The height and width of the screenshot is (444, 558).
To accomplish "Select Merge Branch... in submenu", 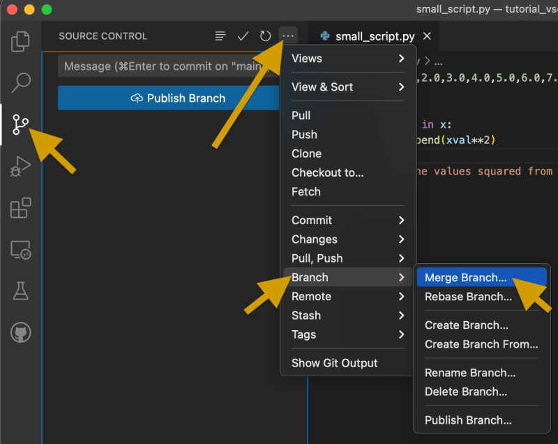I will tap(481, 277).
